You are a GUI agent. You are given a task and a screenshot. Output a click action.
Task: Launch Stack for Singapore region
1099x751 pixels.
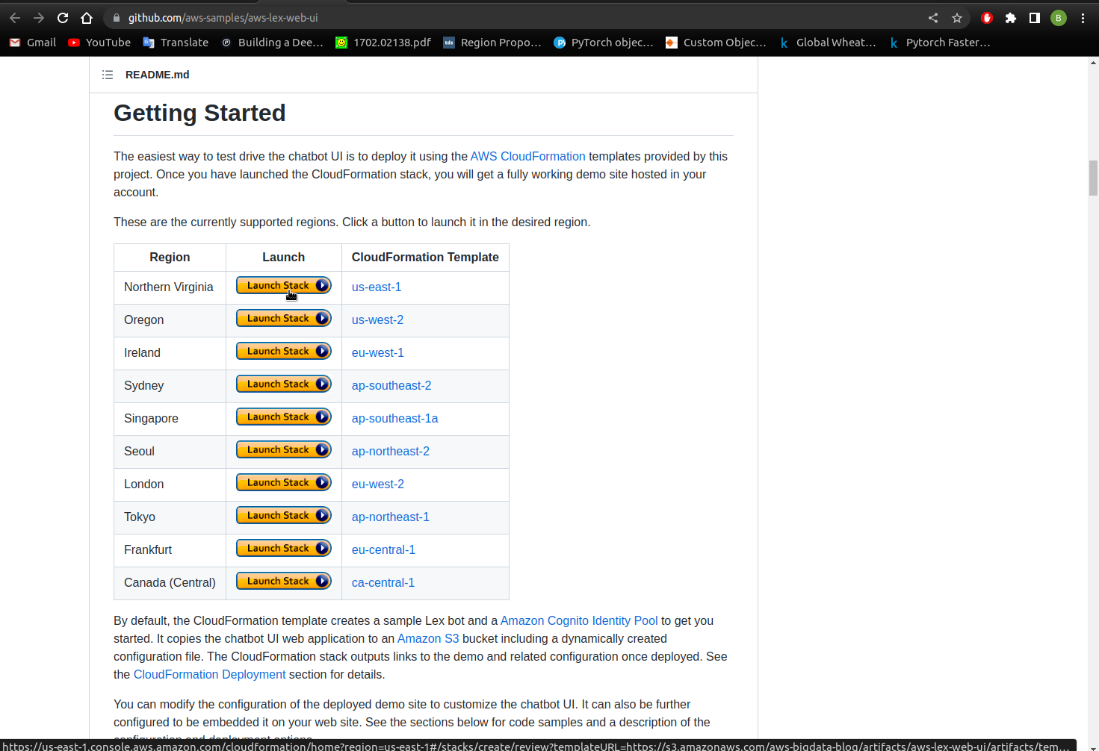click(x=283, y=417)
